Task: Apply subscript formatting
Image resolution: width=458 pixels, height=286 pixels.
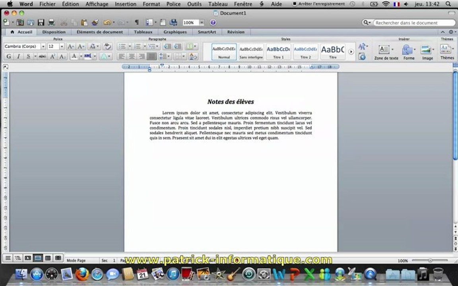Action: tap(62, 56)
